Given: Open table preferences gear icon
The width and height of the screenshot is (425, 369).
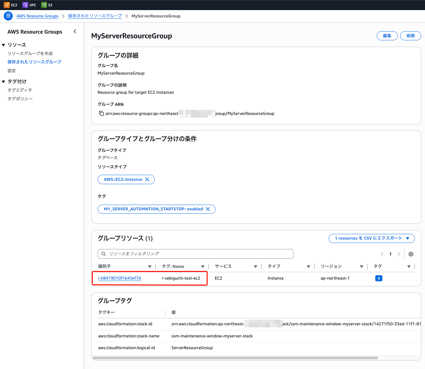Looking at the screenshot, I should [x=411, y=254].
